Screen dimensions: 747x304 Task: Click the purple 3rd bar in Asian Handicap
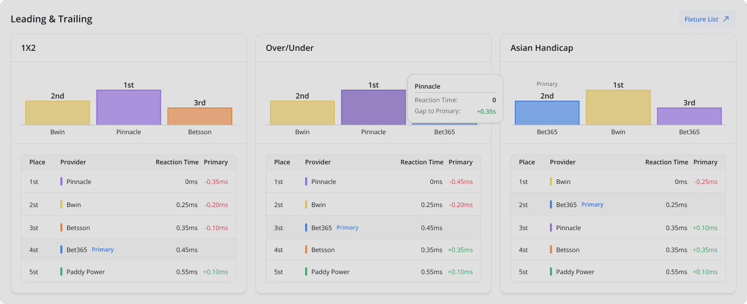pos(689,116)
